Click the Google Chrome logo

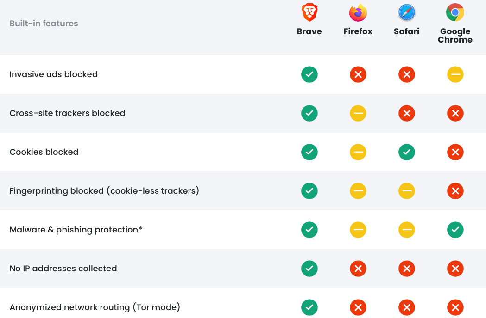tap(455, 12)
